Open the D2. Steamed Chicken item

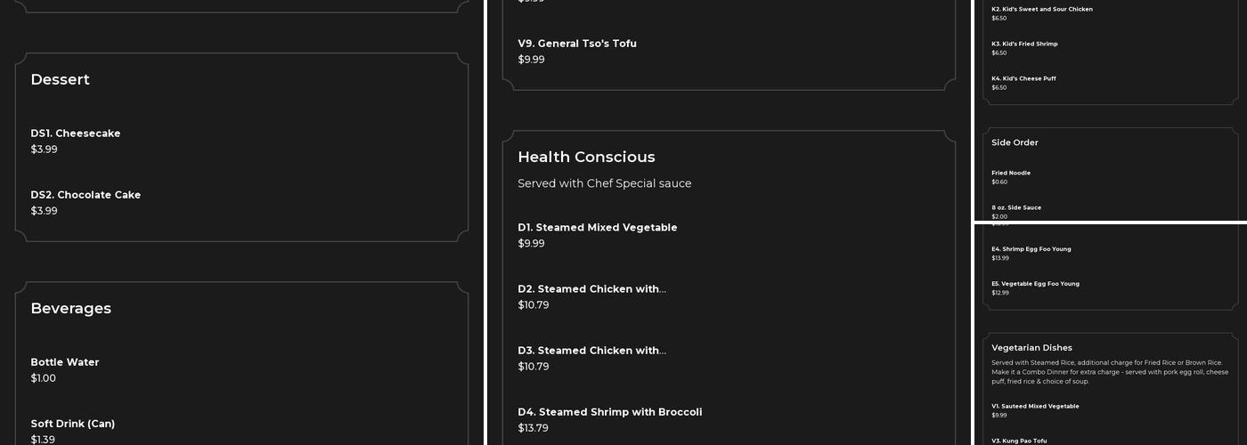[591, 289]
